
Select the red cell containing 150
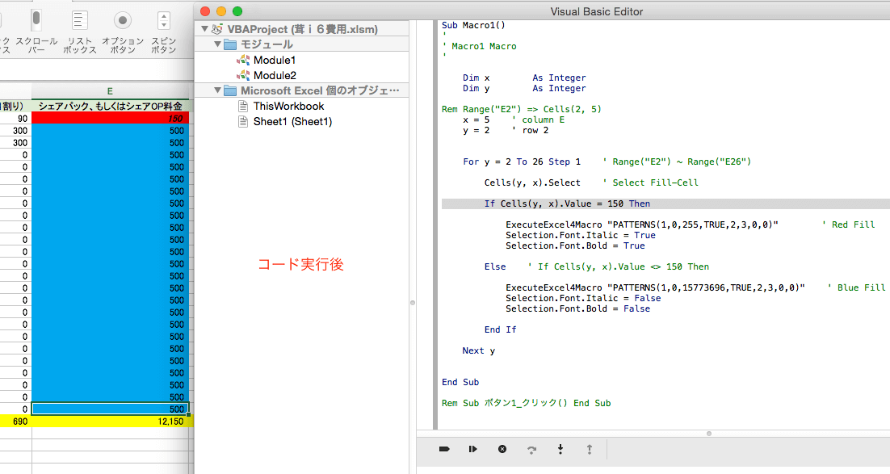pos(110,118)
